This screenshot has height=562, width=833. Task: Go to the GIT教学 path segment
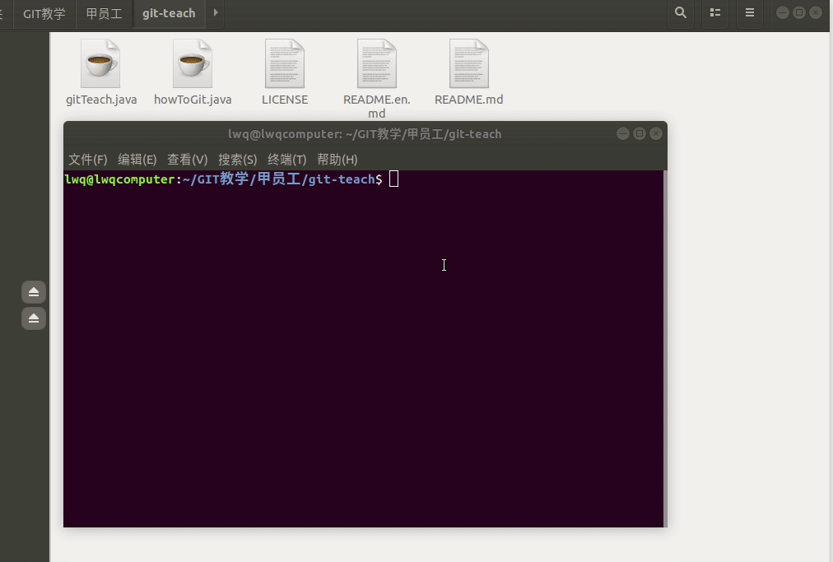pos(44,13)
